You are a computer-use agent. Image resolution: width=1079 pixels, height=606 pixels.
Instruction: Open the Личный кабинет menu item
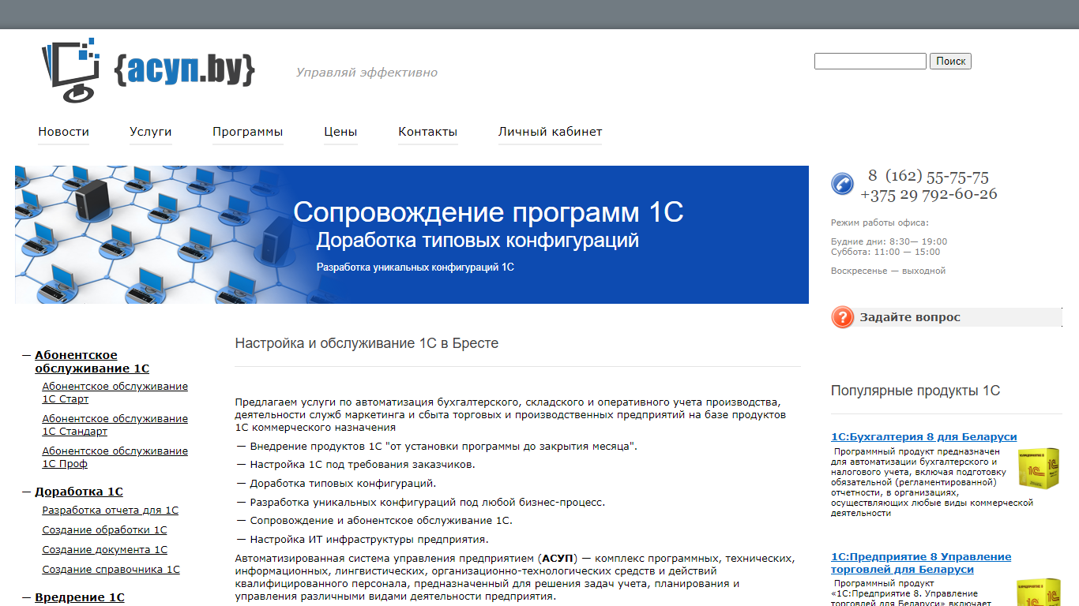pyautogui.click(x=550, y=132)
